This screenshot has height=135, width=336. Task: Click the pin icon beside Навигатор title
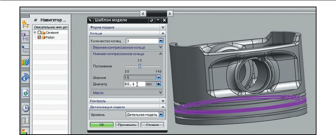pos(36,20)
